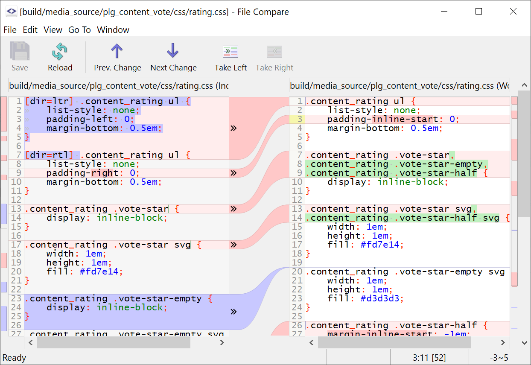Click the merge arrow beside padding-left difference
The height and width of the screenshot is (365, 531).
(233, 128)
